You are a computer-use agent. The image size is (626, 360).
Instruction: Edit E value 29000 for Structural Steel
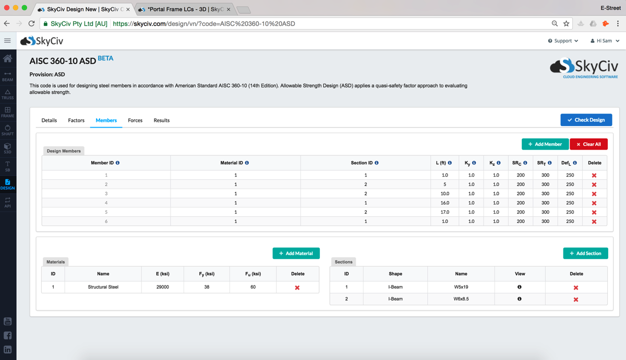(x=163, y=287)
